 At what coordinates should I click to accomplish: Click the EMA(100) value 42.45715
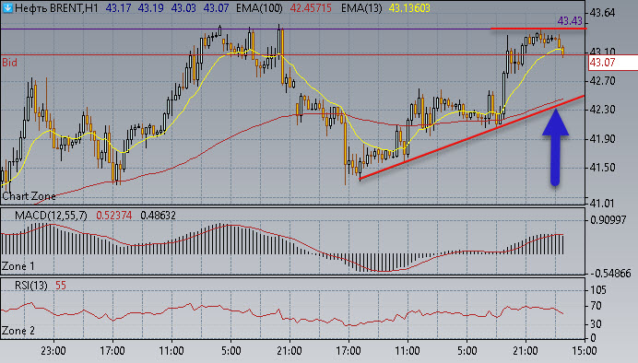tap(311, 8)
